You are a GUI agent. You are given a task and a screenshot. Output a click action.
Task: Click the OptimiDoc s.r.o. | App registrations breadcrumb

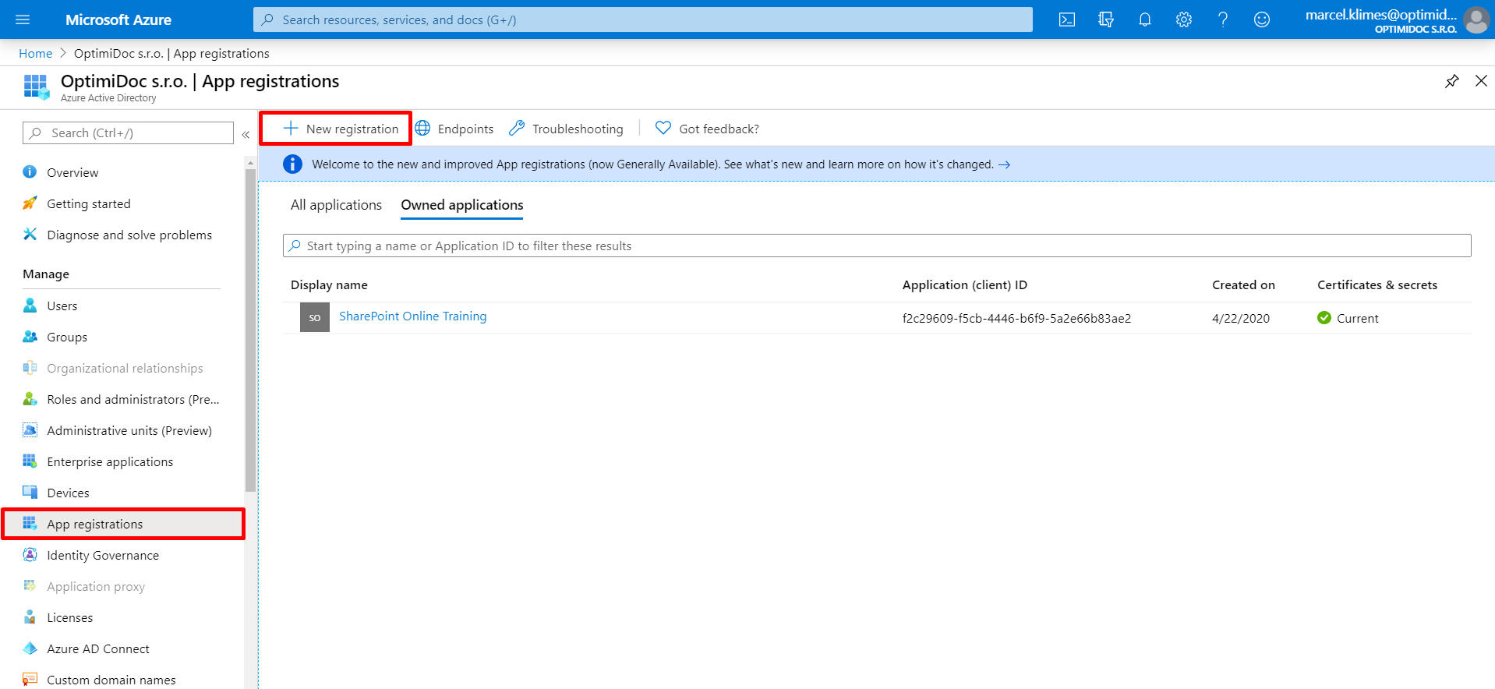pos(171,53)
